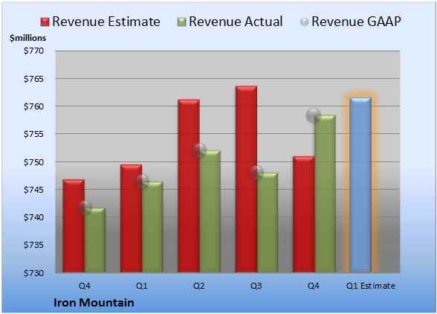This screenshot has width=437, height=314.
Task: Click the 'Iron Mountain' chart title
Action: coord(94,303)
